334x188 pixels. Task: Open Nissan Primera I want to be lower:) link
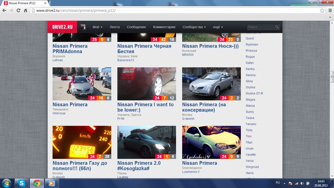(x=145, y=107)
